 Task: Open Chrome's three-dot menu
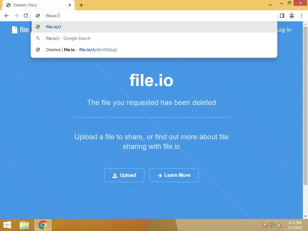(301, 16)
